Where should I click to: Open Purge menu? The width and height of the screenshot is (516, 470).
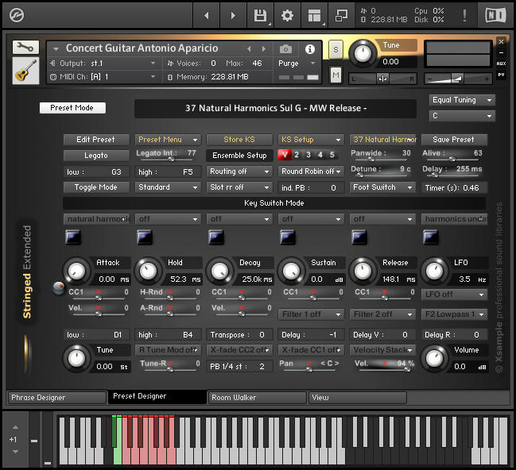point(297,63)
